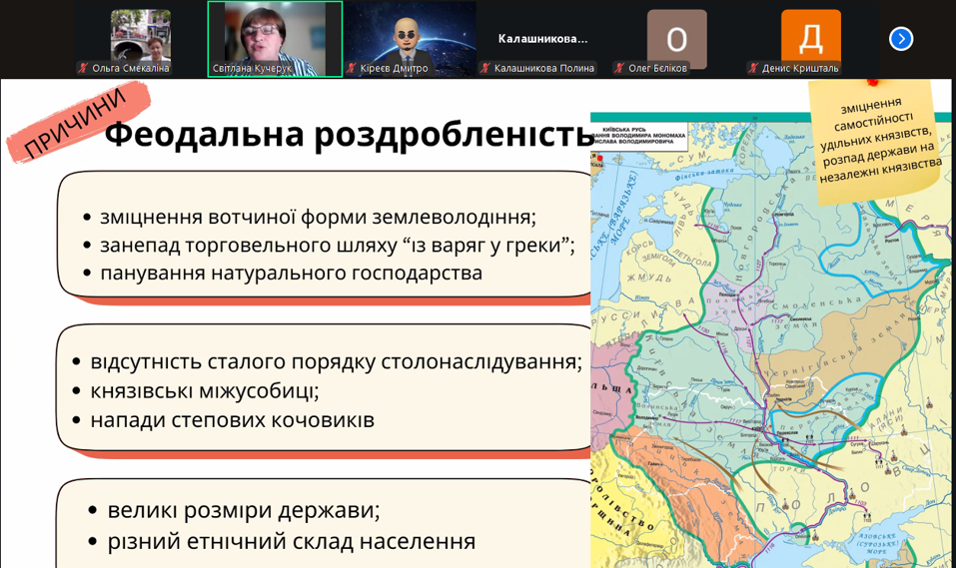
Task: Click the name label 'Світлана Кучерук'
Action: click(x=252, y=68)
